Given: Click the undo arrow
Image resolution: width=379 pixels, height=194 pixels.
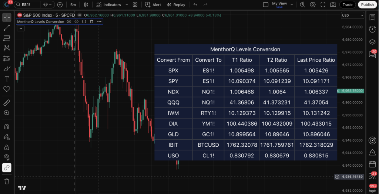Looking at the screenshot, I should (195, 4).
